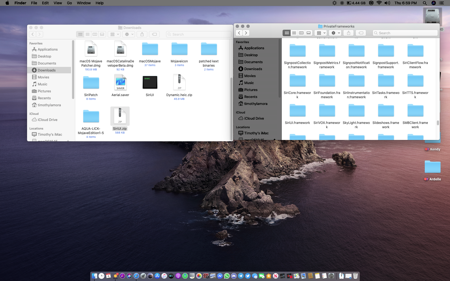Click the back arrow in Downloads window
The image size is (450, 281).
click(33, 34)
